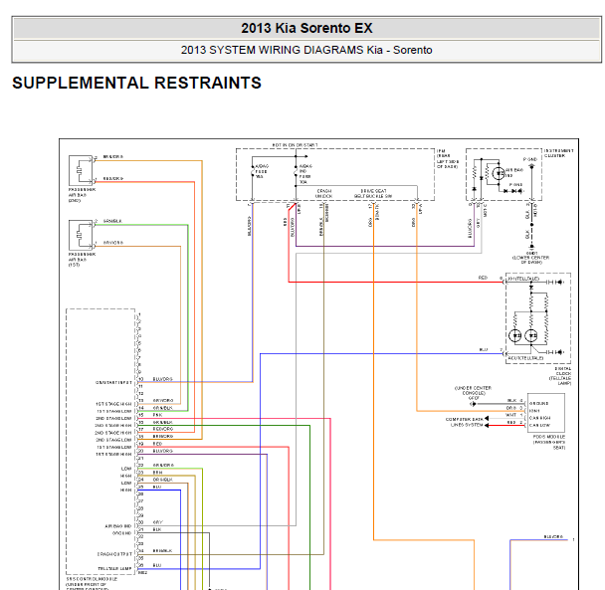Click the 'CRASH UNLOCK' label
The width and height of the screenshot is (605, 590).
323,194
